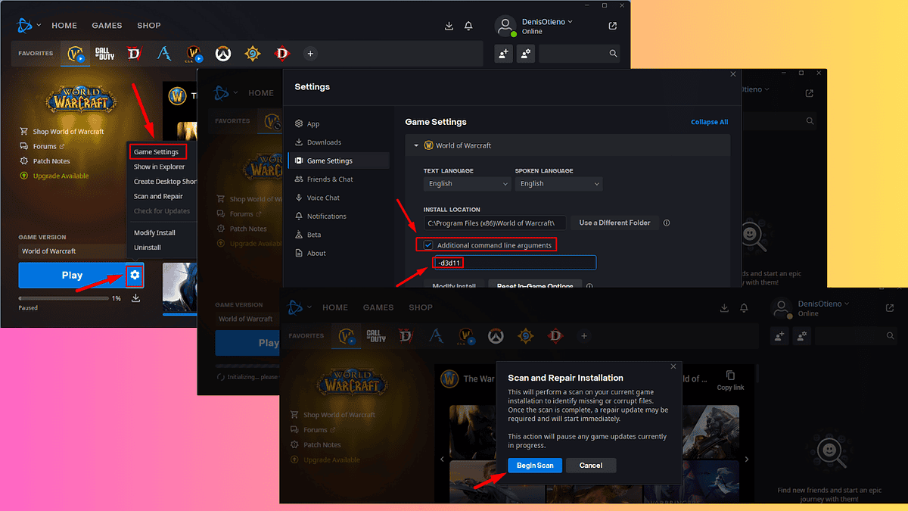Select Scan and Repair from the context menu
The image size is (908, 511).
(157, 195)
